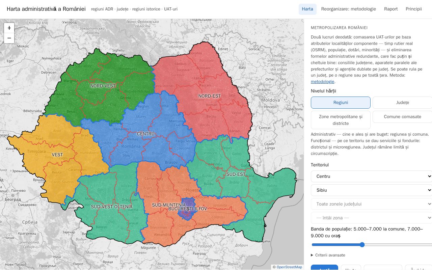Screen dimensions: 432x270
Task: Select the NORD-EST region on the map
Action: tap(209, 96)
